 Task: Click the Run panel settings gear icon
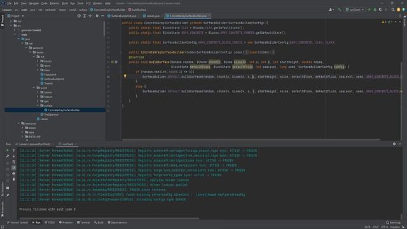point(394,144)
